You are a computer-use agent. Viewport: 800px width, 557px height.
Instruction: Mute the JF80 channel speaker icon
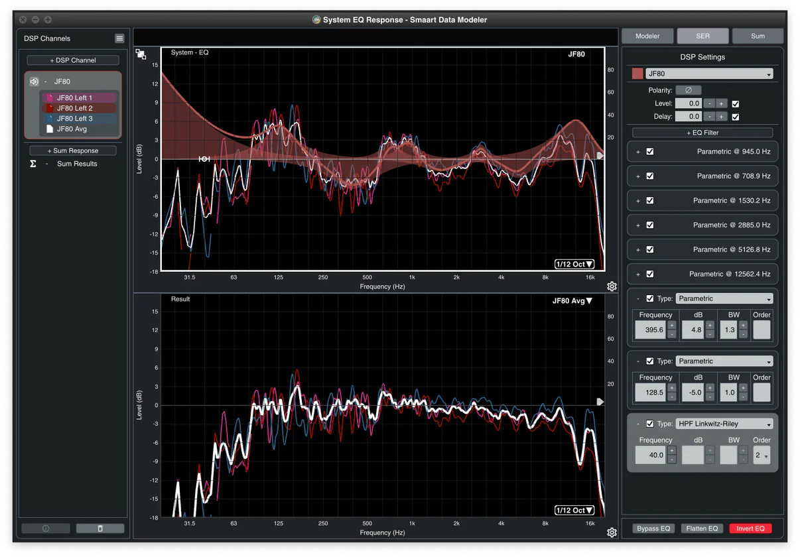tap(34, 82)
